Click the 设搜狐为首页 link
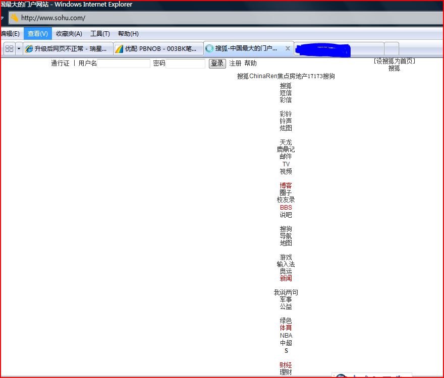 (394, 61)
